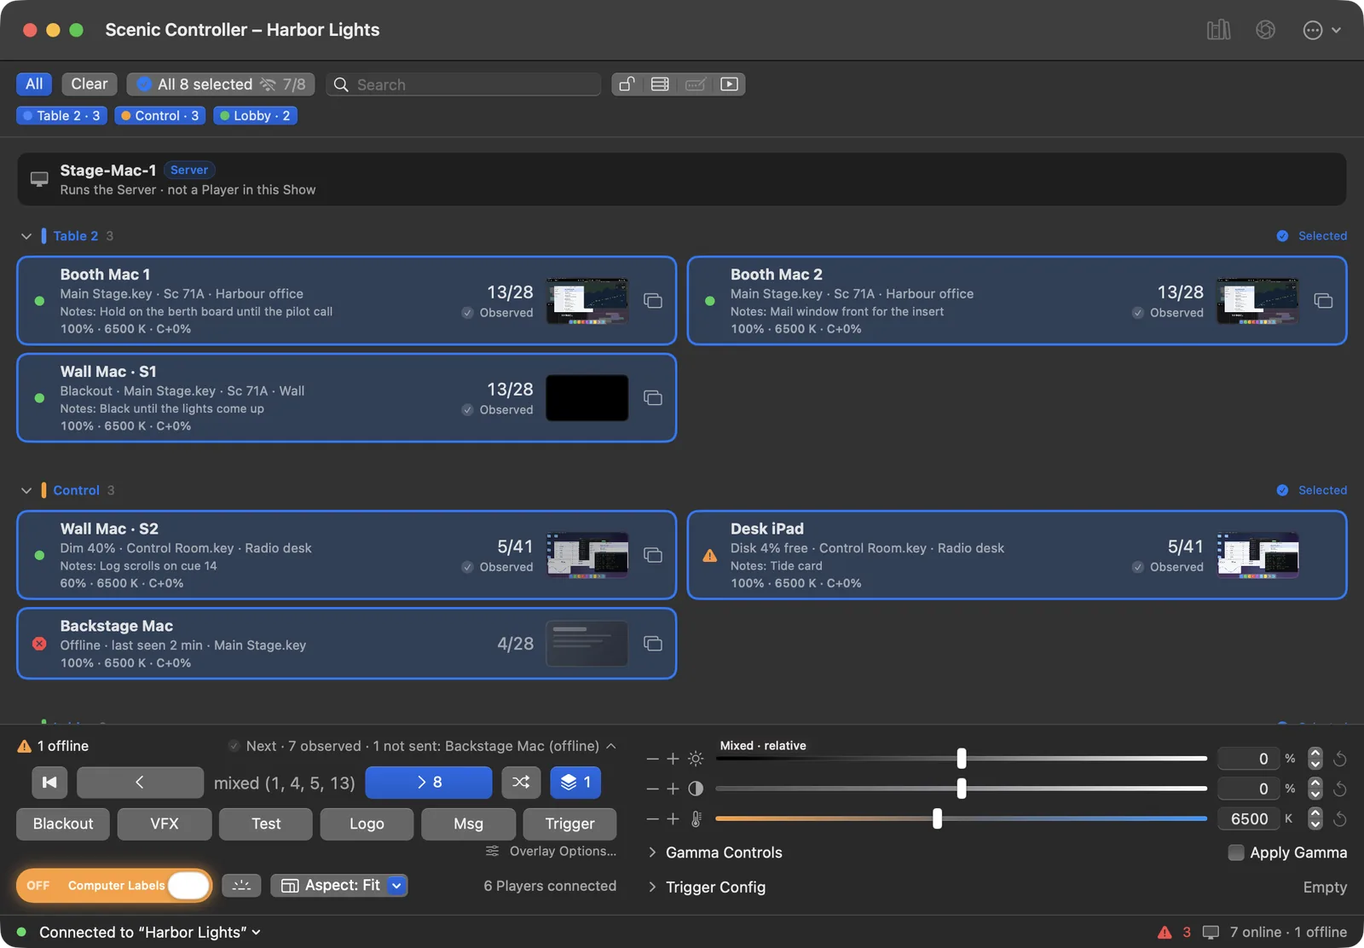Open the library icon in the title bar
Image resolution: width=1364 pixels, height=948 pixels.
(x=1218, y=30)
